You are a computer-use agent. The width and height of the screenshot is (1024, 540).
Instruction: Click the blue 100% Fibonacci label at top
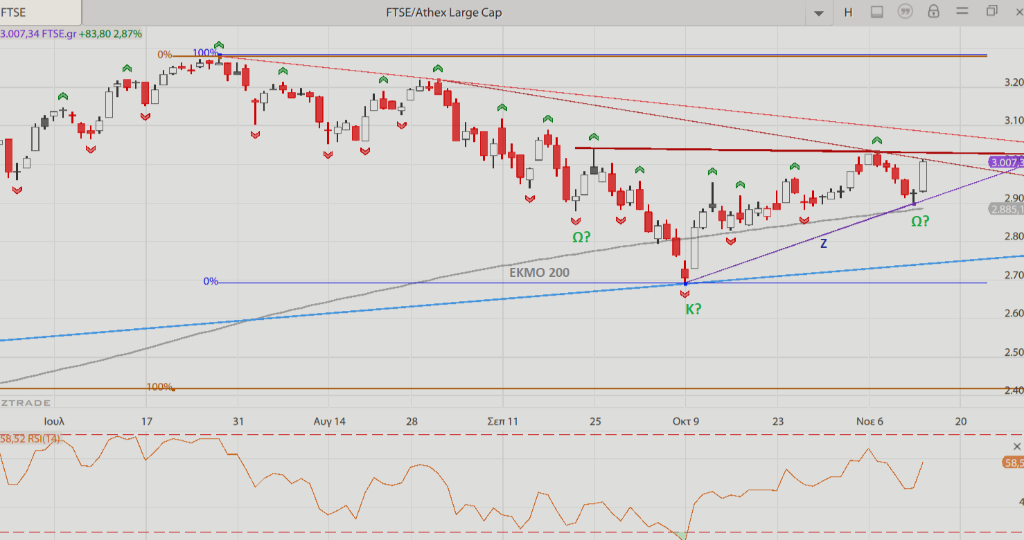(205, 53)
